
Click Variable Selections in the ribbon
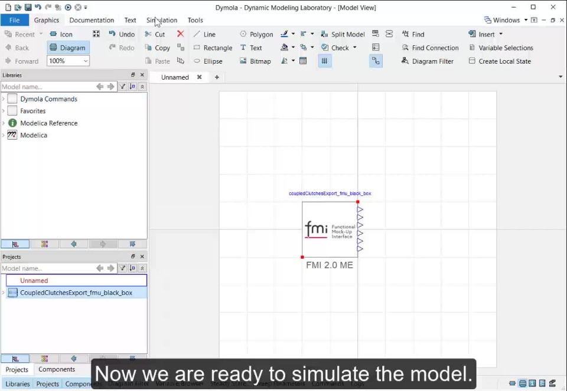pos(501,48)
